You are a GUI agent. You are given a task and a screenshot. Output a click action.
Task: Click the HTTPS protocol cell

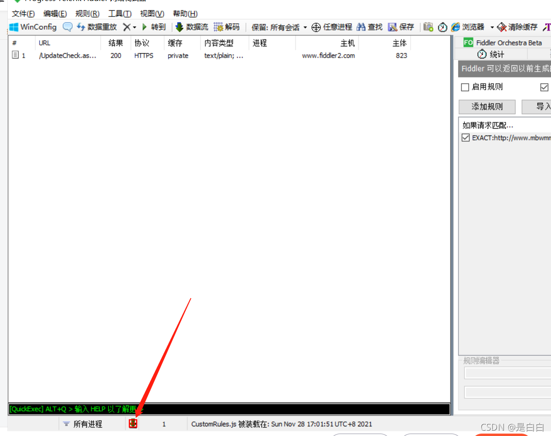click(x=144, y=56)
